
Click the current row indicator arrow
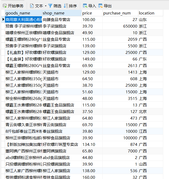click(3, 19)
